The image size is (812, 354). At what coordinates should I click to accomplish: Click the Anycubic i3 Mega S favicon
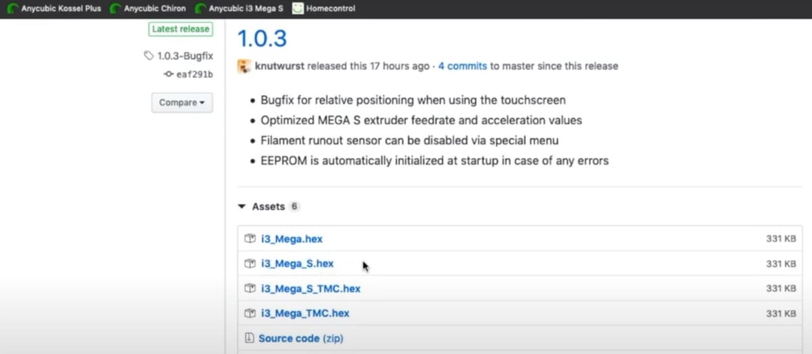(x=200, y=9)
